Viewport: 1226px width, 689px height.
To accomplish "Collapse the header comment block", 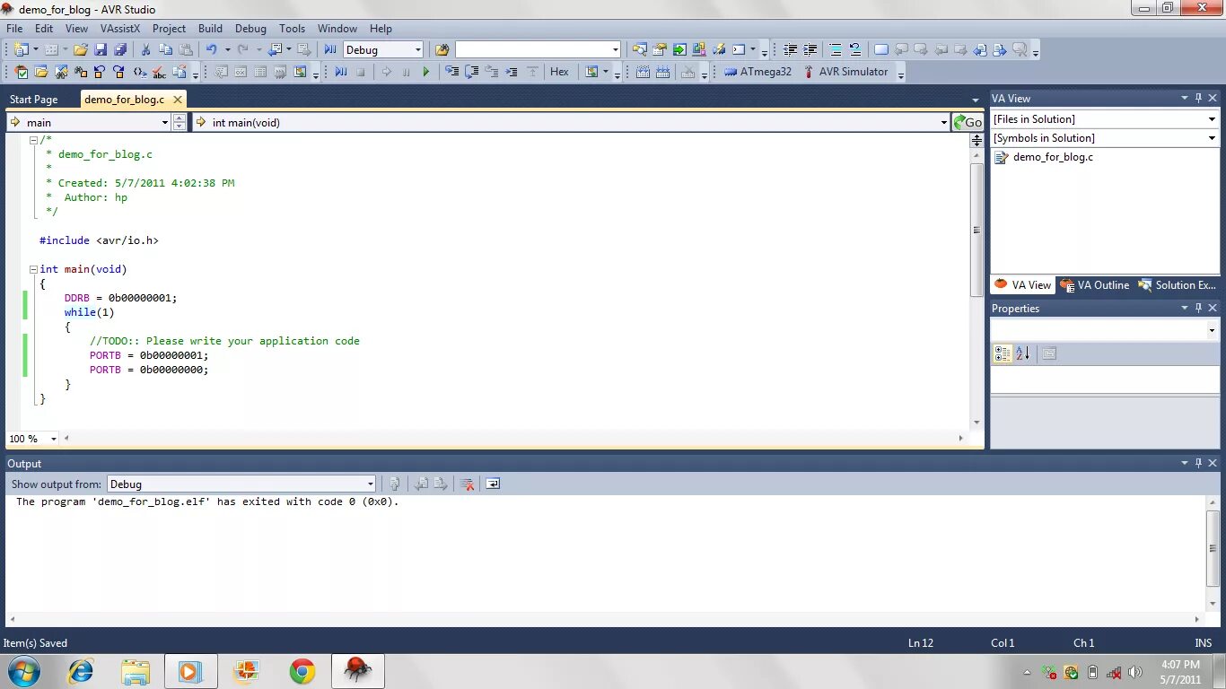I will (33, 140).
